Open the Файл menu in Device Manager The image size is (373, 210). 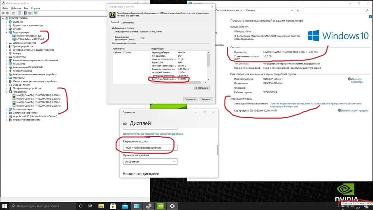coord(5,8)
